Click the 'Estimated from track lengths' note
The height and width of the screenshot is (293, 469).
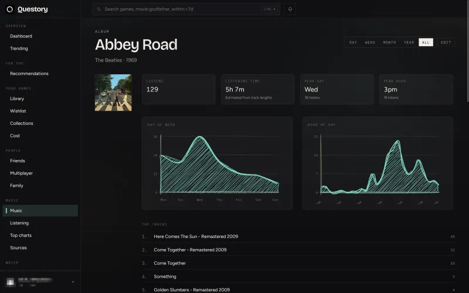tap(249, 98)
